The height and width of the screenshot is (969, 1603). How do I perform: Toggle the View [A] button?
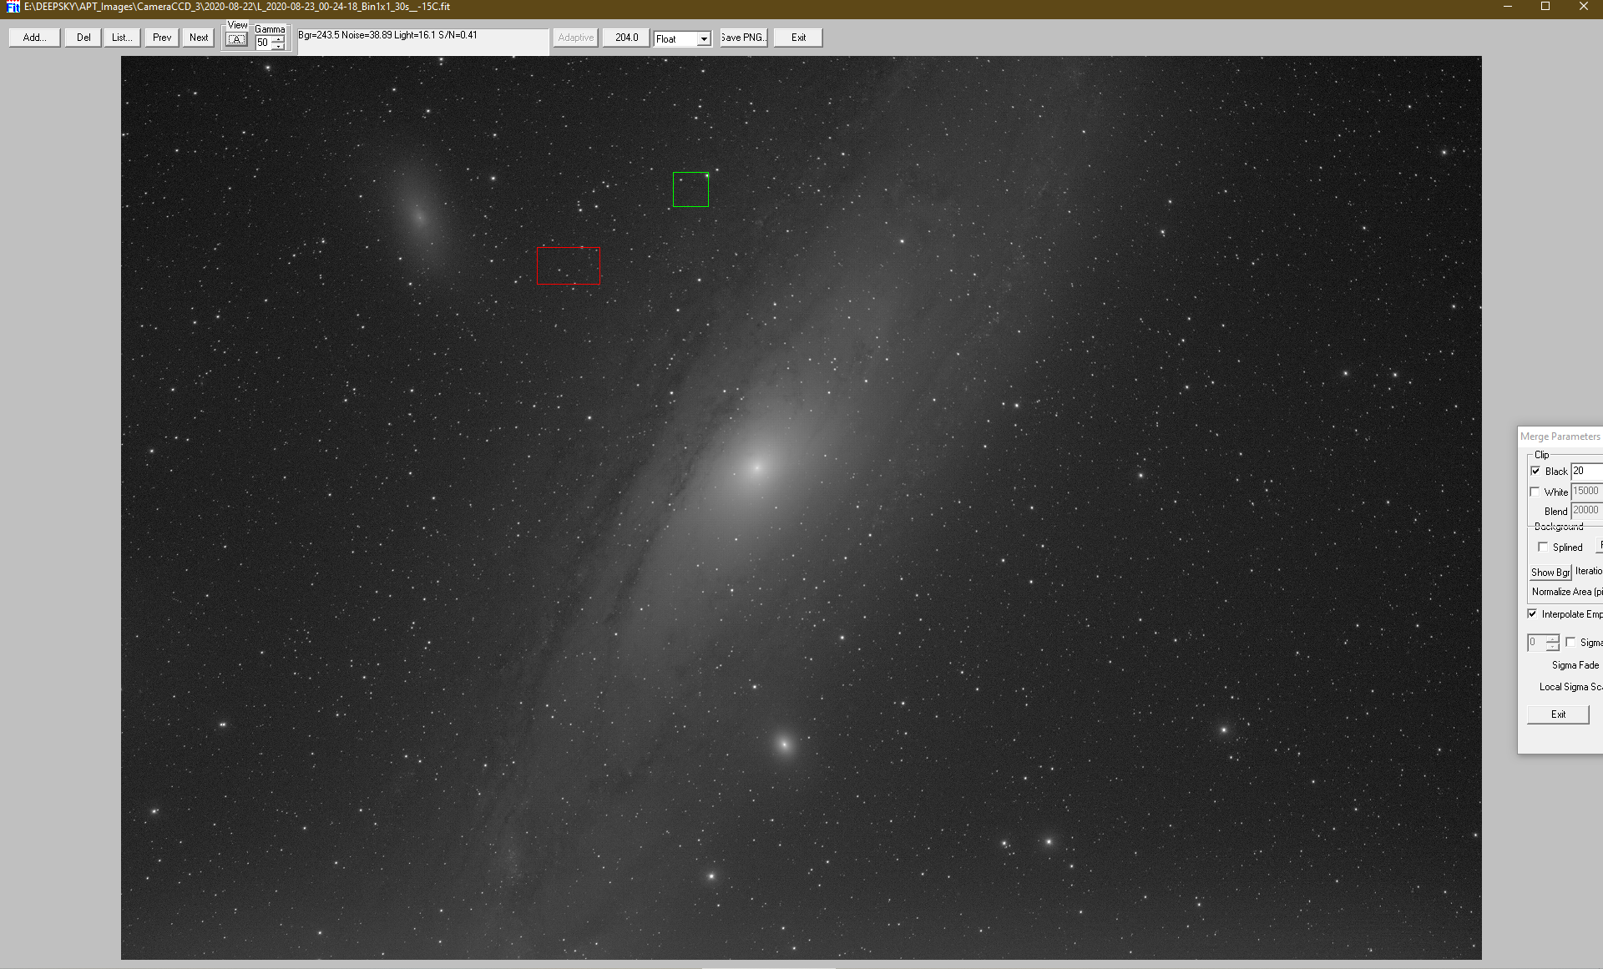[x=237, y=40]
